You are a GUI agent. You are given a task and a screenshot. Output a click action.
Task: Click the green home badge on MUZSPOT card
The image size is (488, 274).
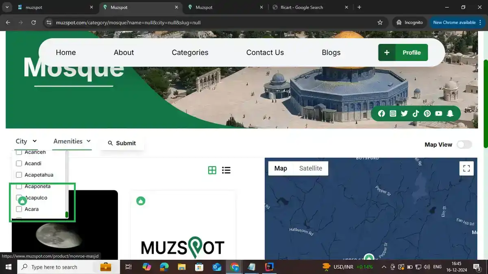[141, 201]
